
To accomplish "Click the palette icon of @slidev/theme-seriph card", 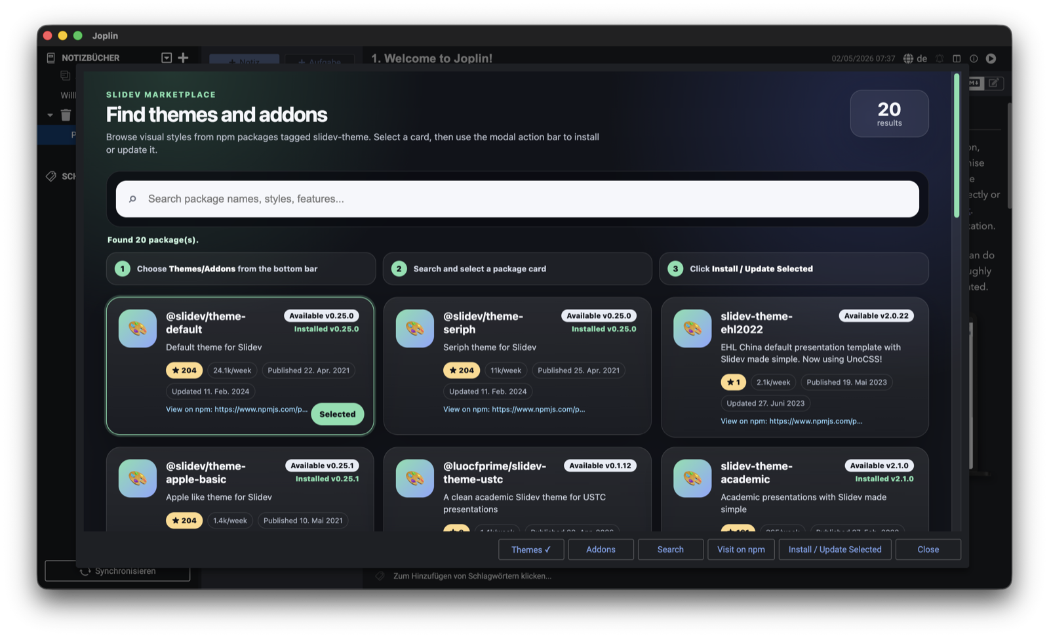I will (415, 329).
